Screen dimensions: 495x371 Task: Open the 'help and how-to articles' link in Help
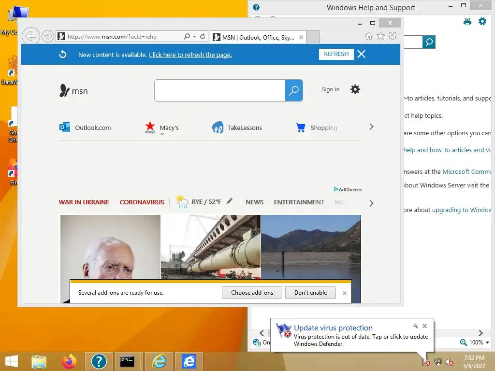tap(448, 150)
